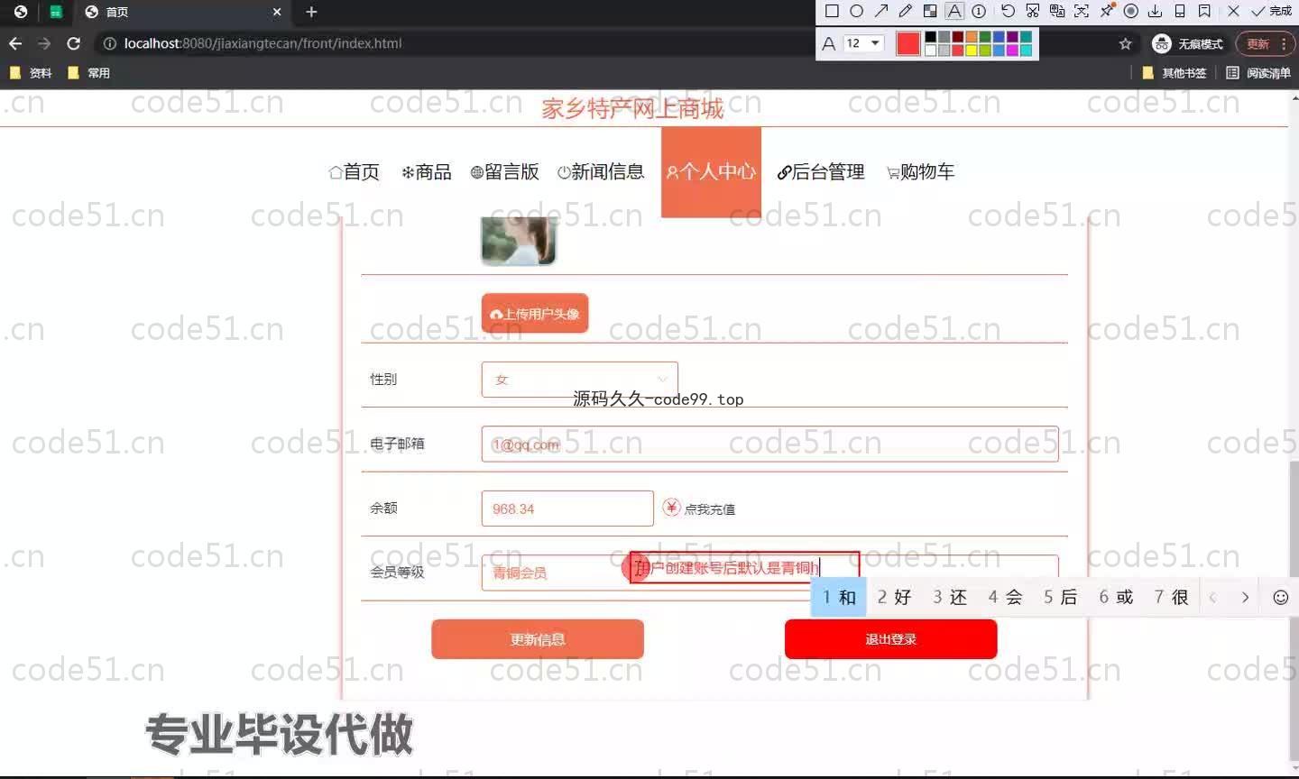1299x779 pixels.
Task: Pick IME candidate 7 很
Action: pos(1171,597)
